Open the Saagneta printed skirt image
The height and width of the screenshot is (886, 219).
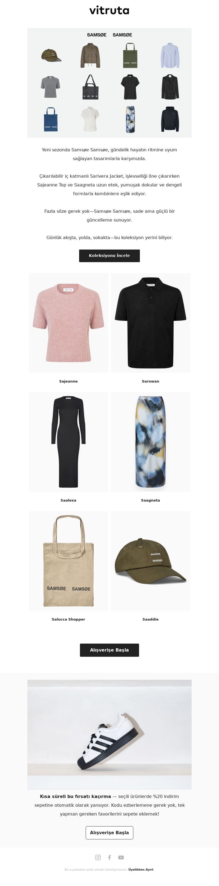(x=150, y=441)
